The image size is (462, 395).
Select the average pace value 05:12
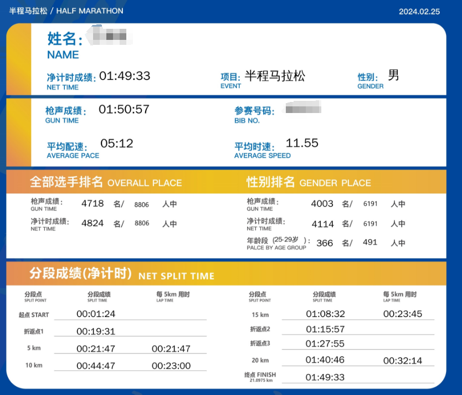tap(117, 143)
